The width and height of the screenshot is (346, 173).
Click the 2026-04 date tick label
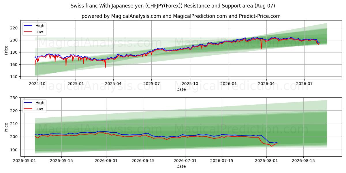[266, 84]
